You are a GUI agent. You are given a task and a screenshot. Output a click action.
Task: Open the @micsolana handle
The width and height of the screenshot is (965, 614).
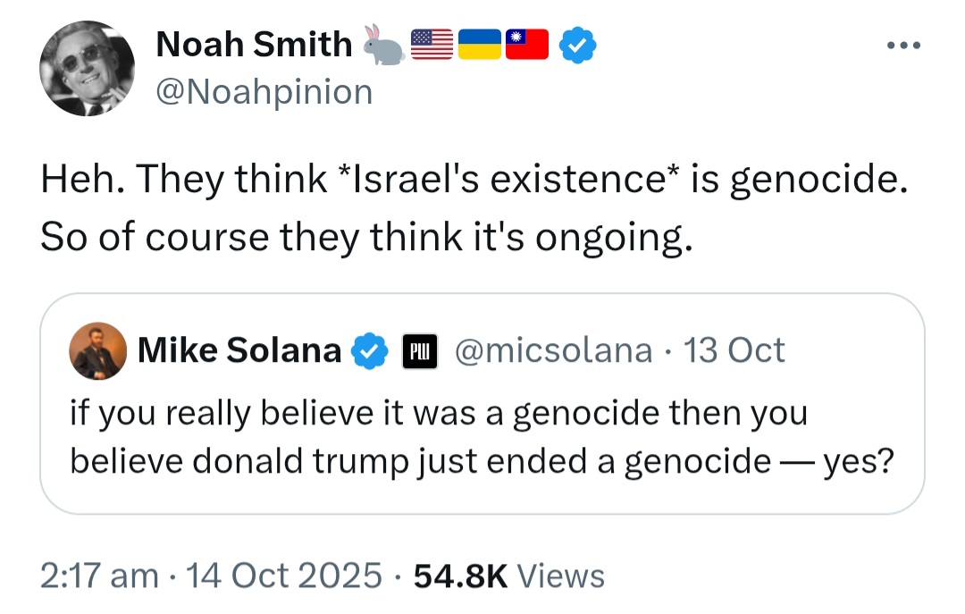553,350
